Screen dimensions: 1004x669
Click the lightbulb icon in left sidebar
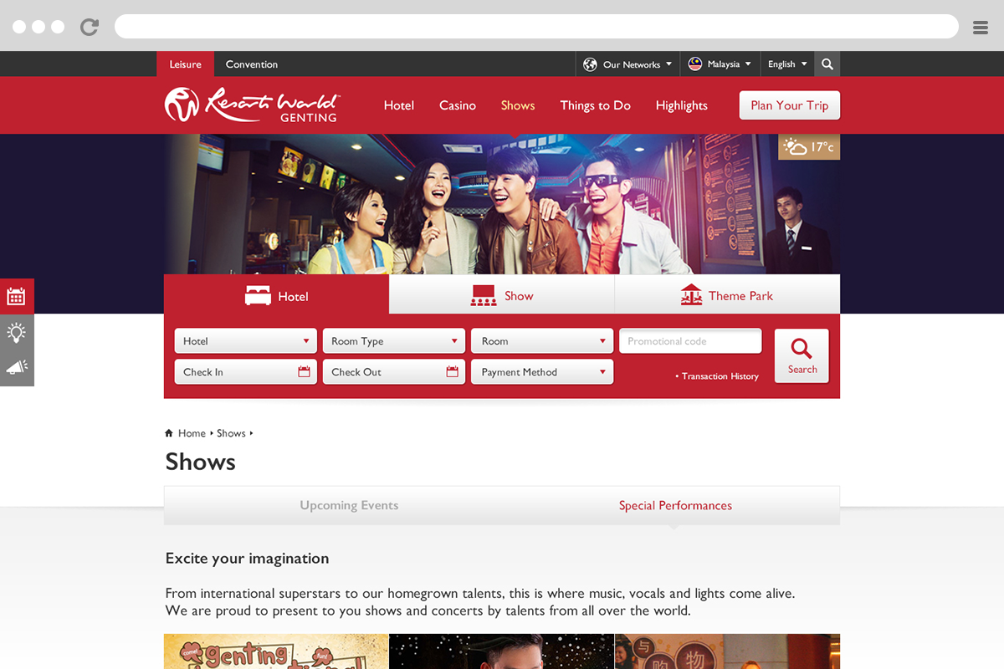(17, 332)
